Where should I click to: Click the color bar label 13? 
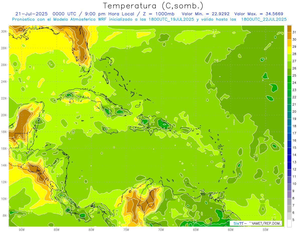point(294,162)
